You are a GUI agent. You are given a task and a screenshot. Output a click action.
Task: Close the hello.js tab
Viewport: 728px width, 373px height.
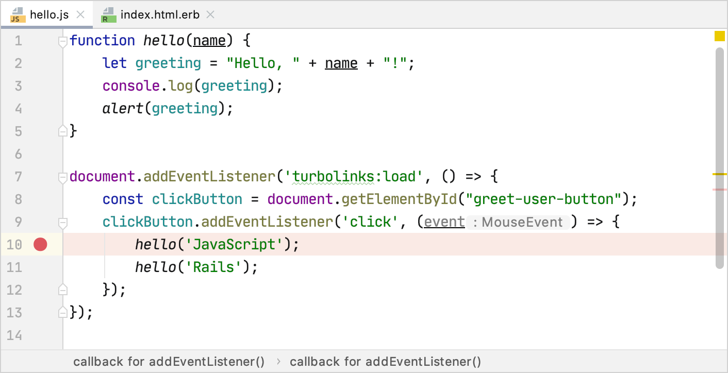click(80, 14)
